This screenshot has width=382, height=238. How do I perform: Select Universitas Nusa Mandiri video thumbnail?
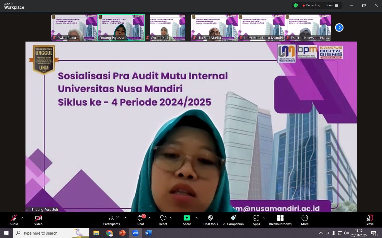click(x=261, y=28)
